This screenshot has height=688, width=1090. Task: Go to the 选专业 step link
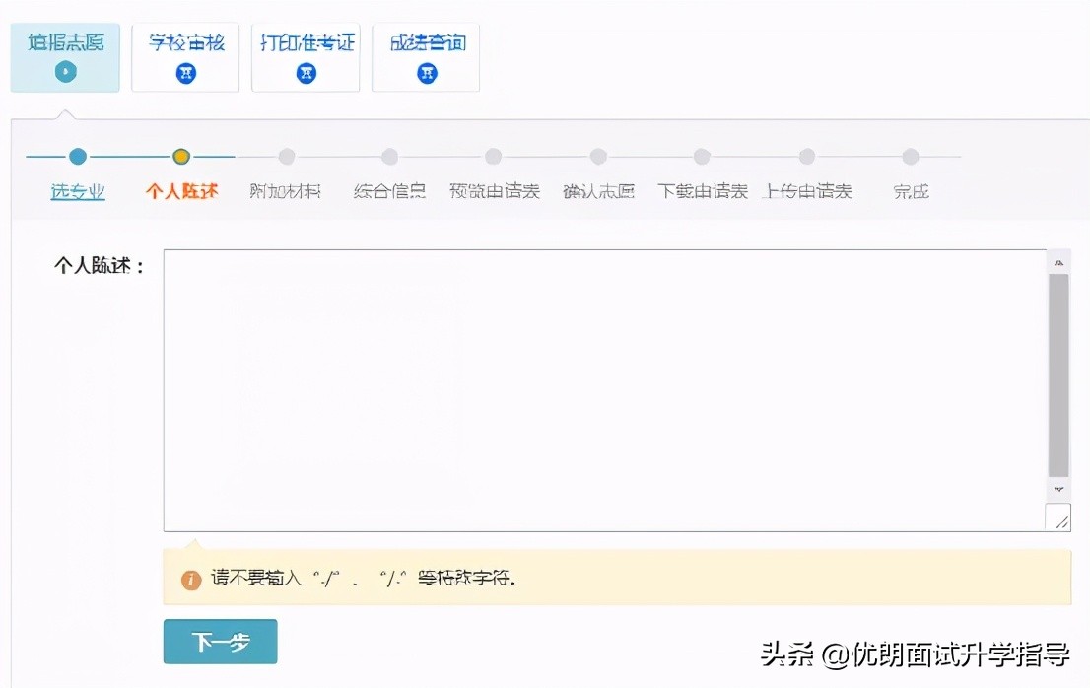(x=78, y=191)
